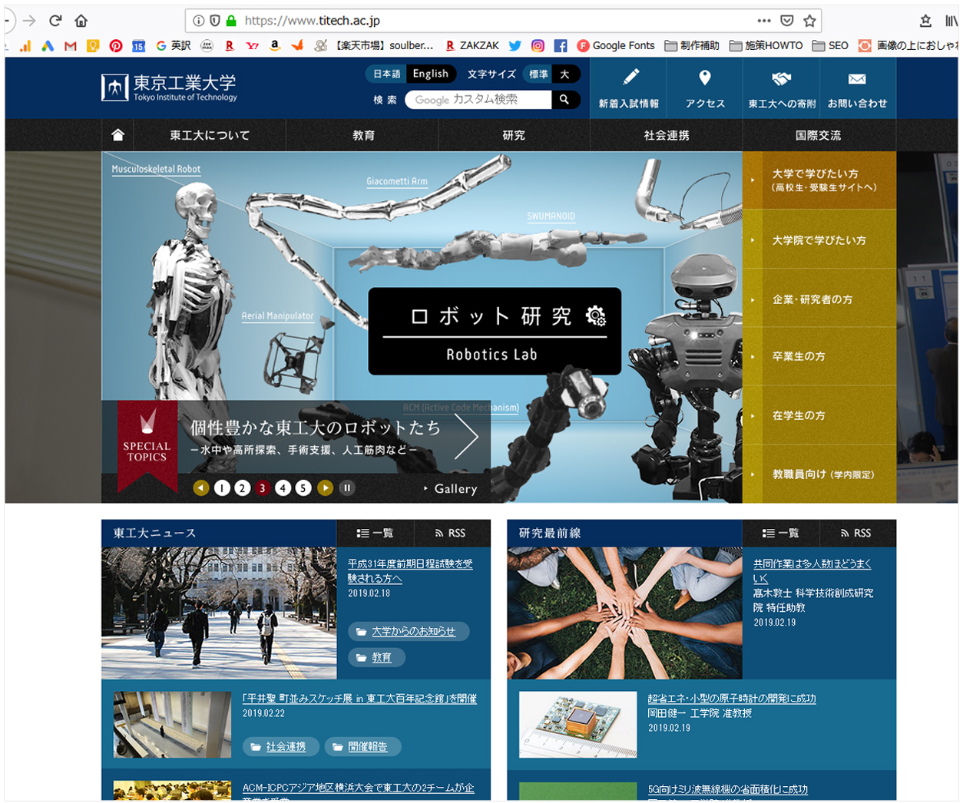Set text size to 大
This screenshot has height=803, width=963.
[564, 74]
